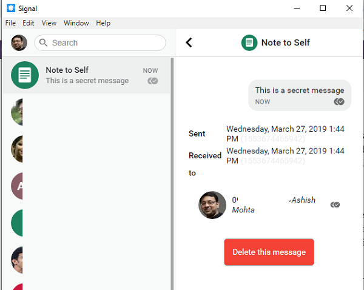This screenshot has width=364, height=290.
Task: Open the View menu
Action: point(49,23)
